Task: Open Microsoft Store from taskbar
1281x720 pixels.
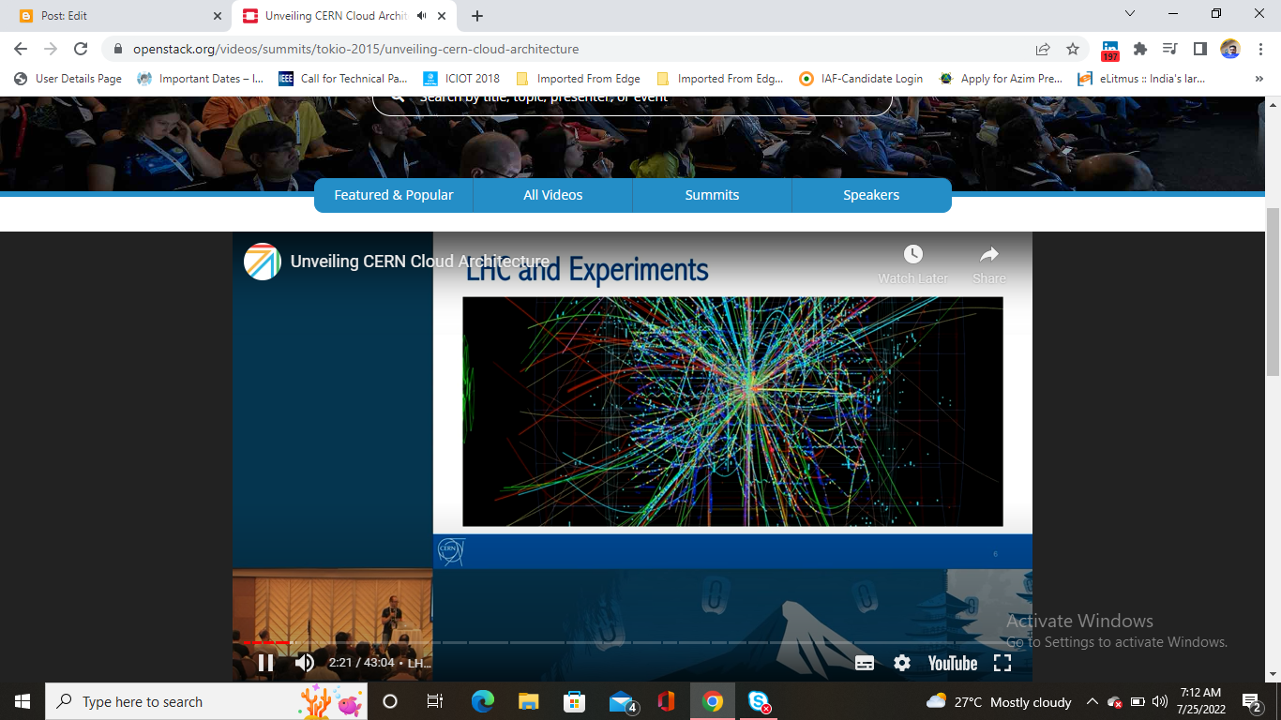Action: 574,701
